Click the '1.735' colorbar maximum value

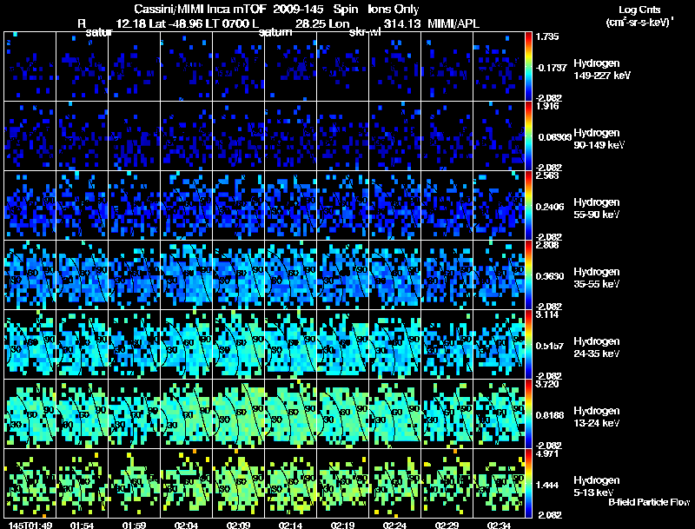pos(547,36)
